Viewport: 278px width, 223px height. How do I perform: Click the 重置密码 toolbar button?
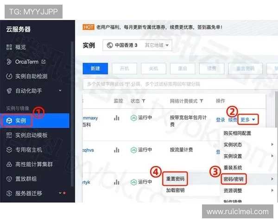coord(246,68)
